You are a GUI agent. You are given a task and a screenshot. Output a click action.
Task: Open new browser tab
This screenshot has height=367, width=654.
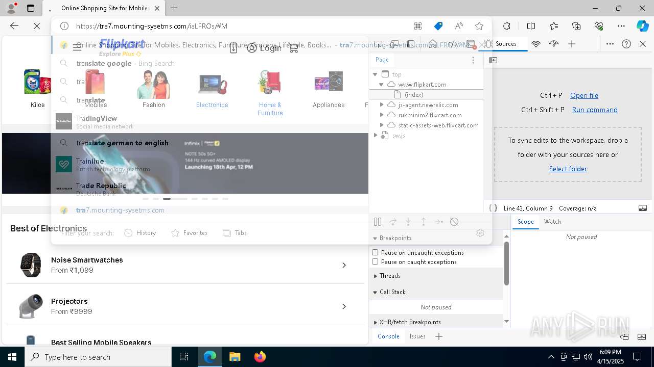174,8
